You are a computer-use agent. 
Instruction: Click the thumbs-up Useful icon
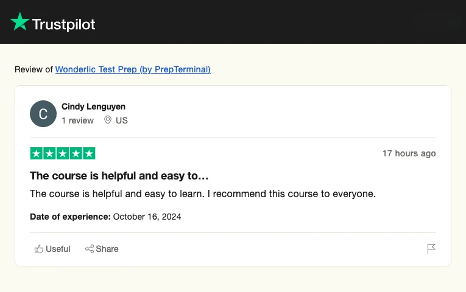click(39, 249)
